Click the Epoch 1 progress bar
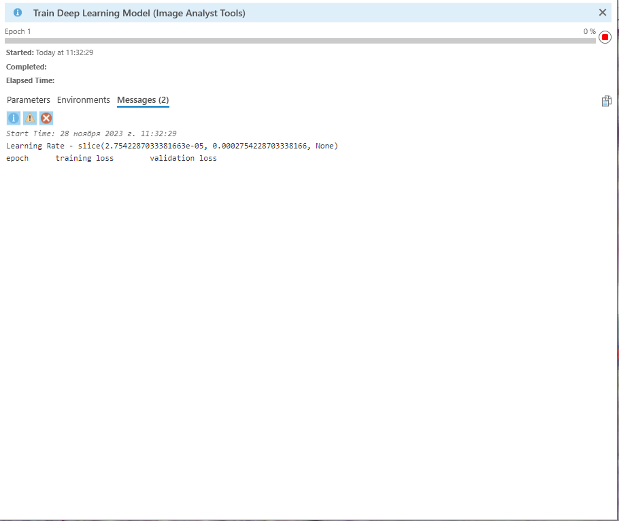This screenshot has height=521, width=619. pyautogui.click(x=299, y=40)
